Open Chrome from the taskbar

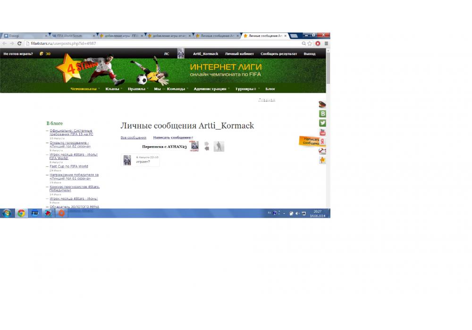[x=21, y=214]
